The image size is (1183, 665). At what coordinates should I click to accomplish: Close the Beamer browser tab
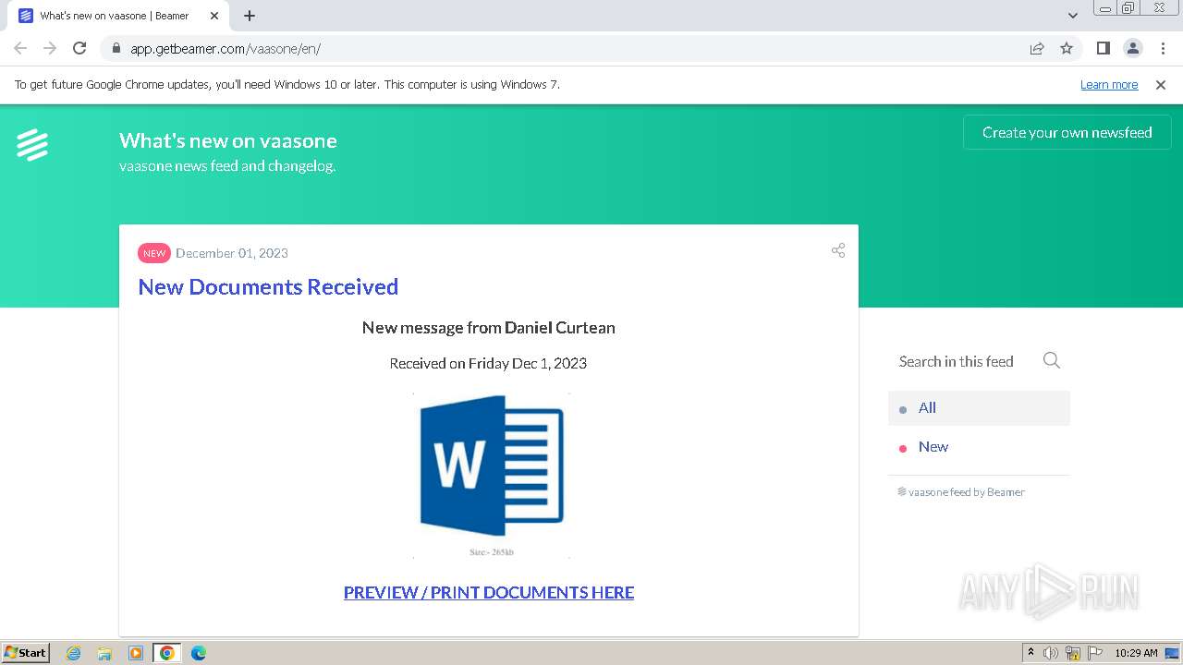pyautogui.click(x=213, y=16)
